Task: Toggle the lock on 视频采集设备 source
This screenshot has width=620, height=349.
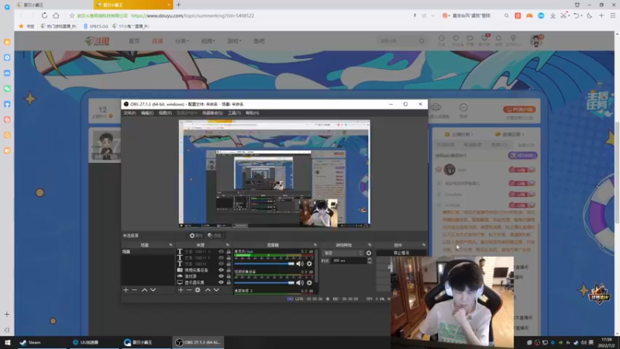Action: click(x=229, y=270)
